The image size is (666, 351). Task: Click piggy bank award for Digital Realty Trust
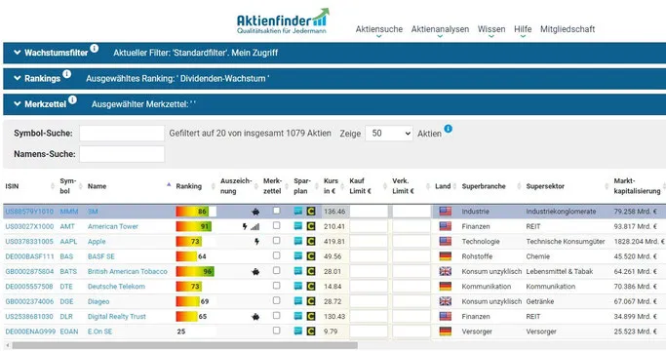(255, 317)
